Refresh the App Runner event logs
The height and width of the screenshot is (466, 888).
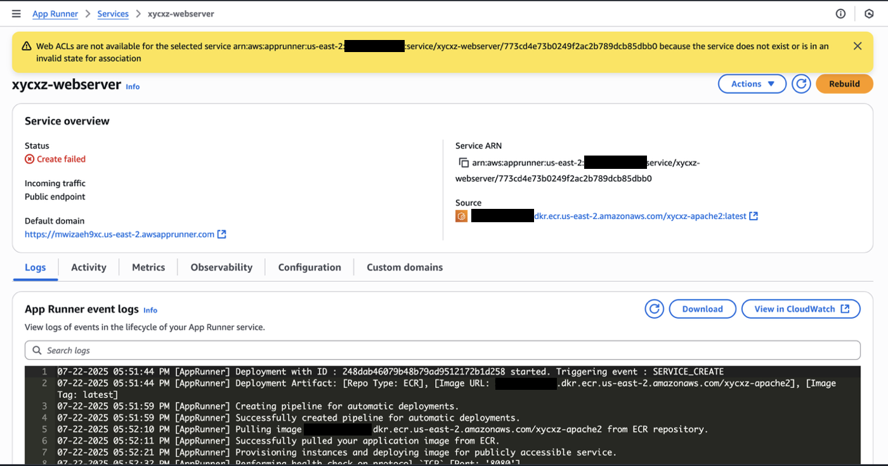[x=654, y=309]
